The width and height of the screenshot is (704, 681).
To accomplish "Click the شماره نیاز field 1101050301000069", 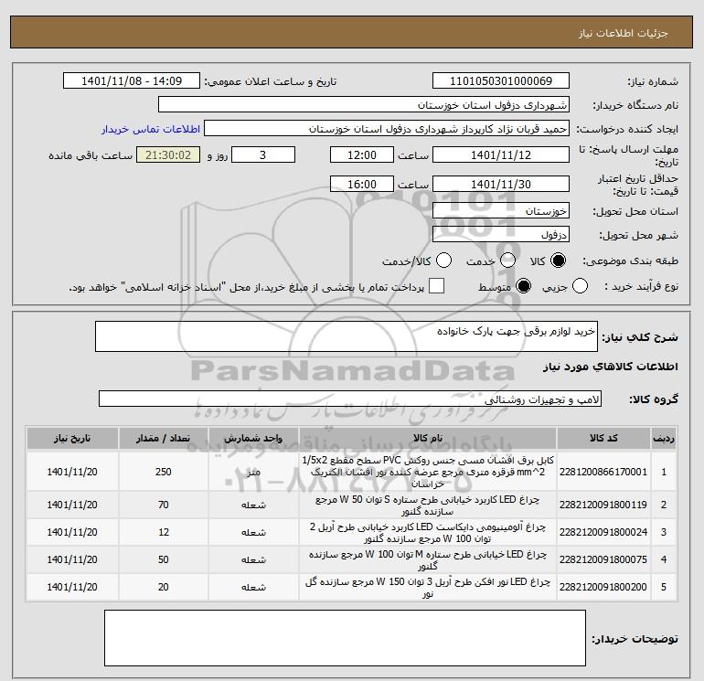I will click(501, 81).
